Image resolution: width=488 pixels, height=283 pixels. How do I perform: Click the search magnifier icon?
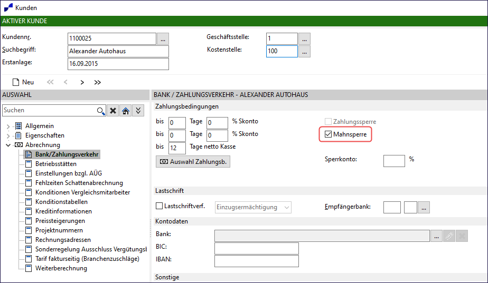(x=100, y=111)
